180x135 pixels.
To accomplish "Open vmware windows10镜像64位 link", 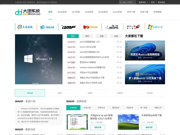I will [92, 67].
